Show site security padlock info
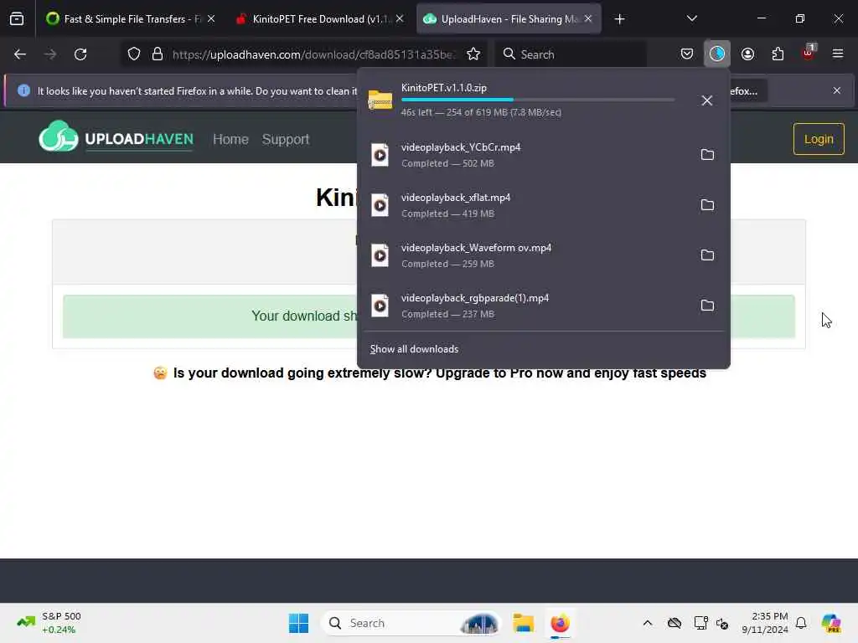858x643 pixels. tap(158, 54)
